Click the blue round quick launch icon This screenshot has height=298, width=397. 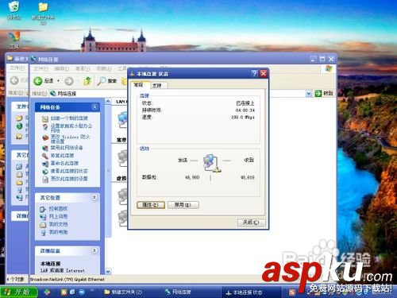[82, 292]
